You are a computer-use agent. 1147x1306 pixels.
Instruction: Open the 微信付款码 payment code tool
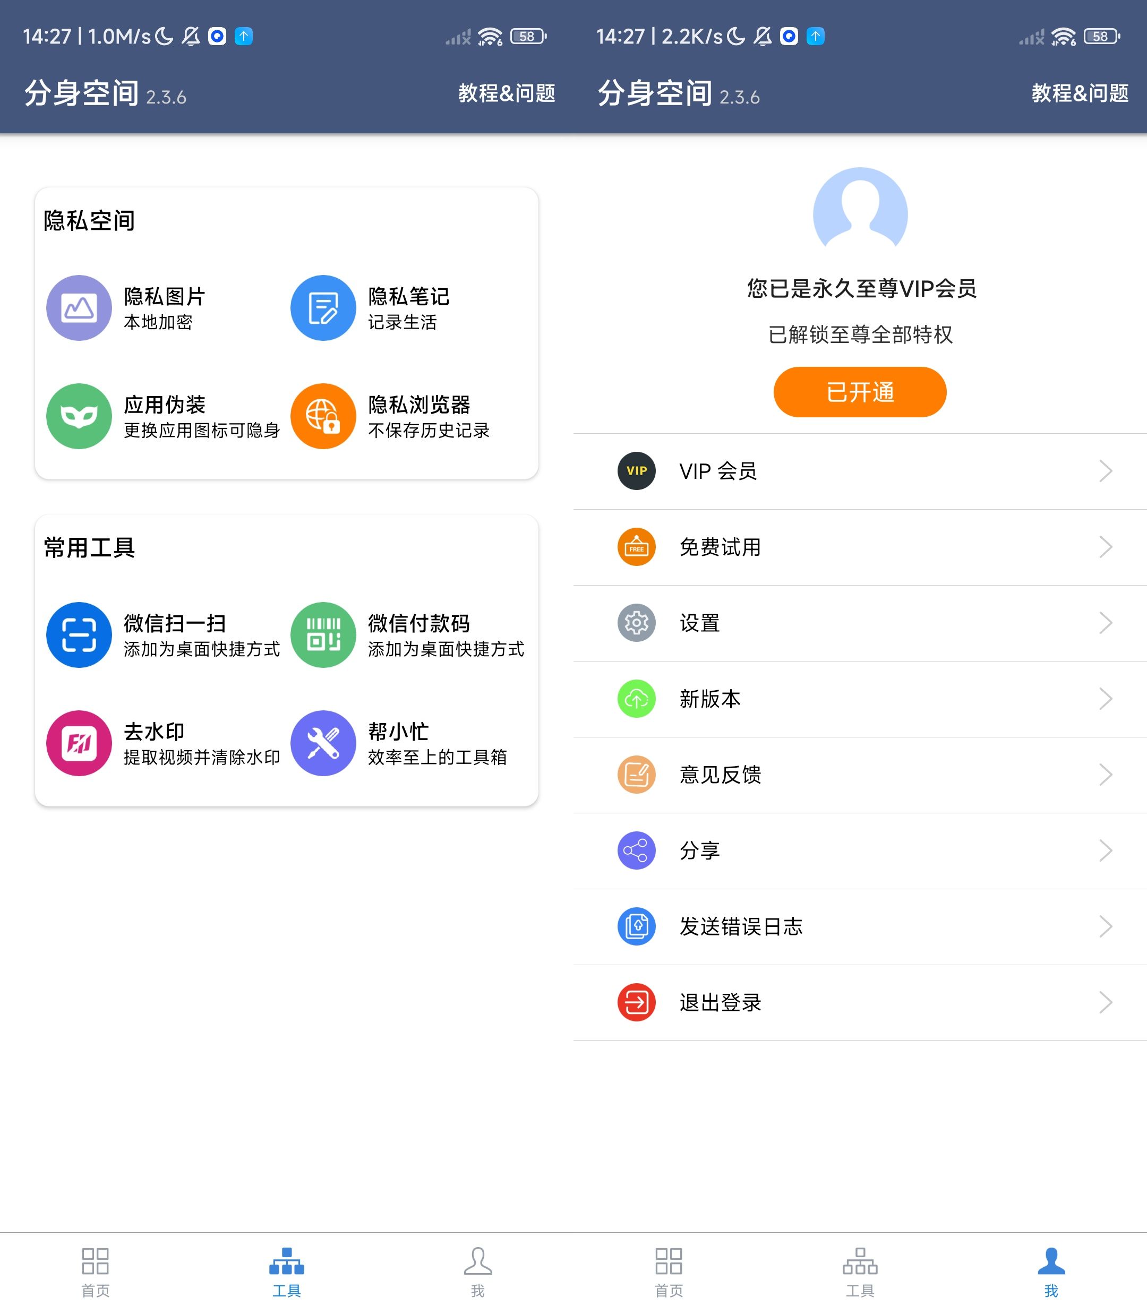click(x=323, y=634)
